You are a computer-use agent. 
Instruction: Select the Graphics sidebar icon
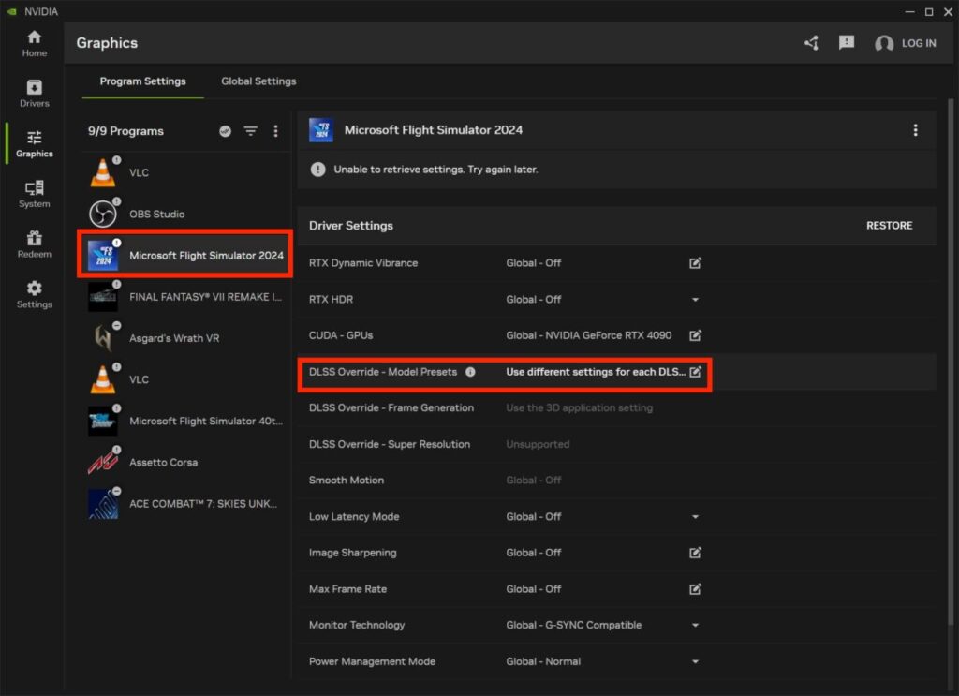(x=35, y=143)
